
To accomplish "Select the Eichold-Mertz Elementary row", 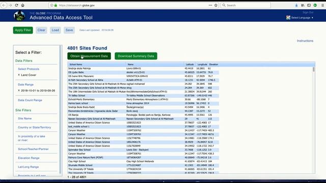I will click(143, 100).
